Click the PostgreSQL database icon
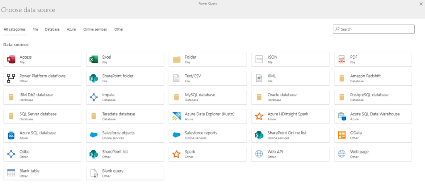 point(342,97)
